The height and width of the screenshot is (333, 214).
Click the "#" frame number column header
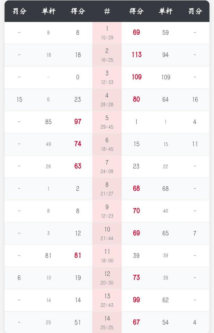point(107,11)
